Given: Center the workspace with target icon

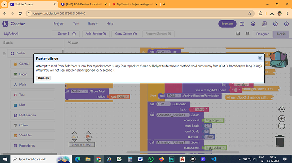Looking at the screenshot, I should pos(282,110).
